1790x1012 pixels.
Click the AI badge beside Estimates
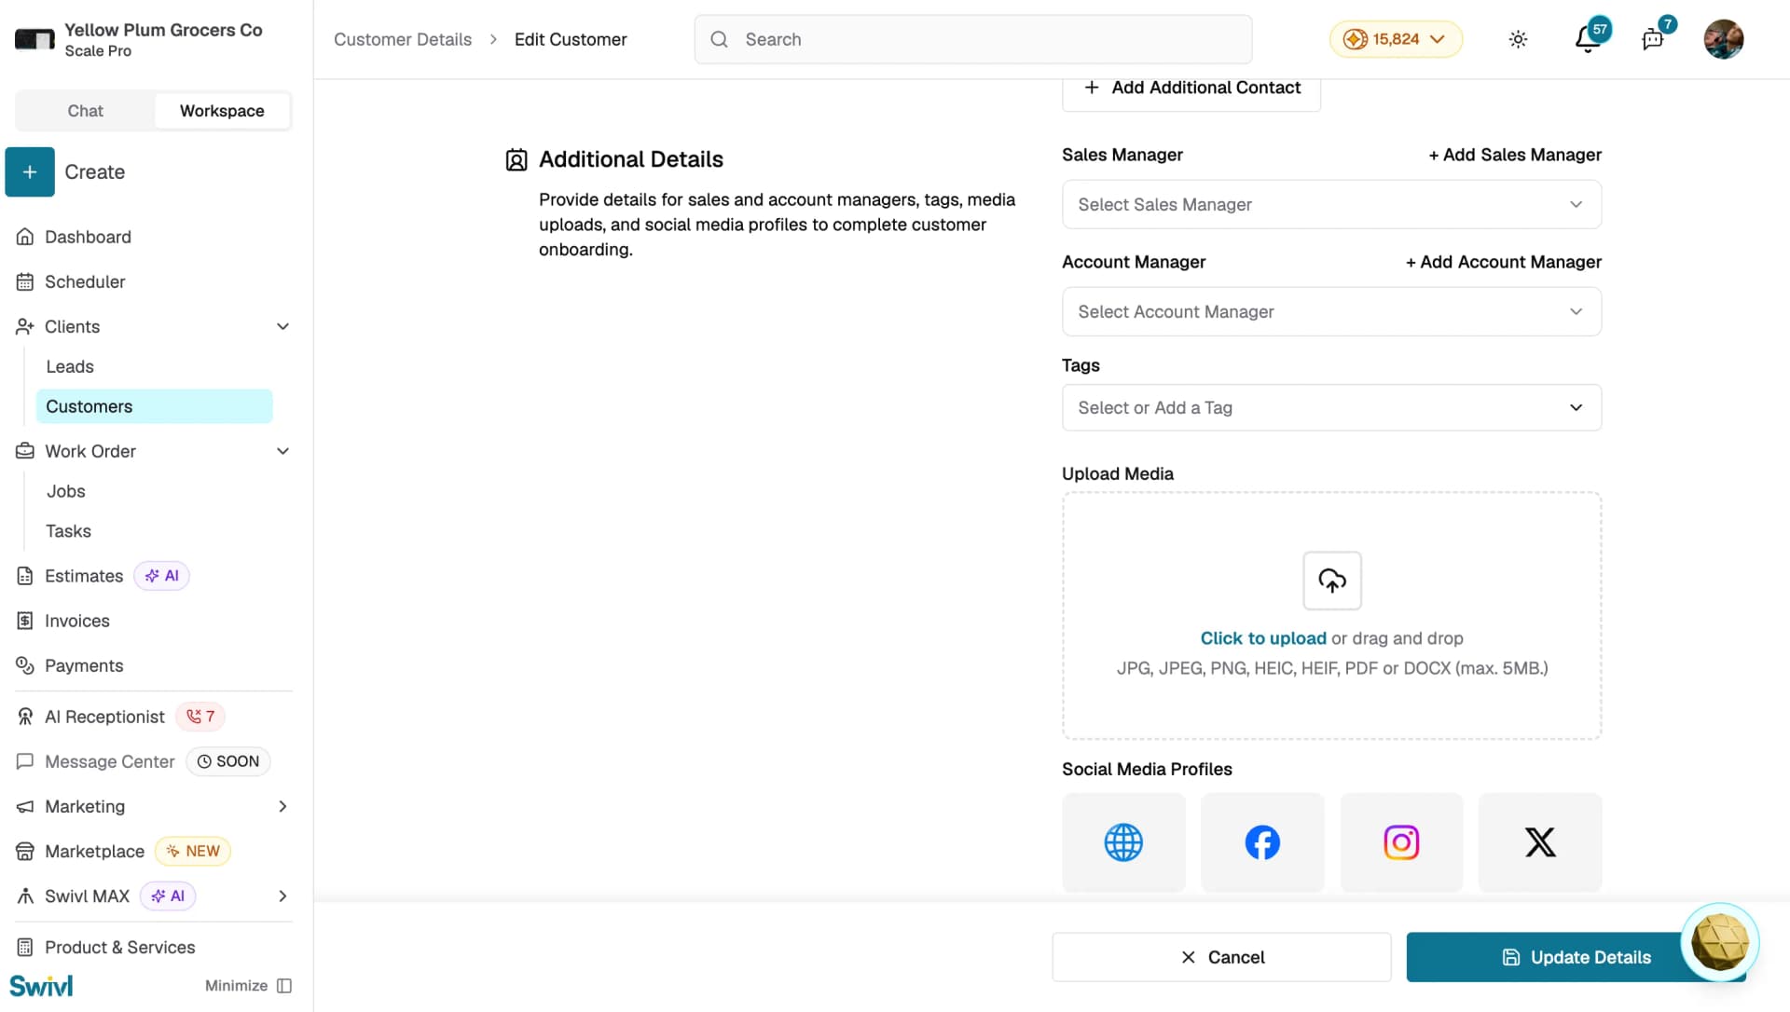tap(162, 576)
